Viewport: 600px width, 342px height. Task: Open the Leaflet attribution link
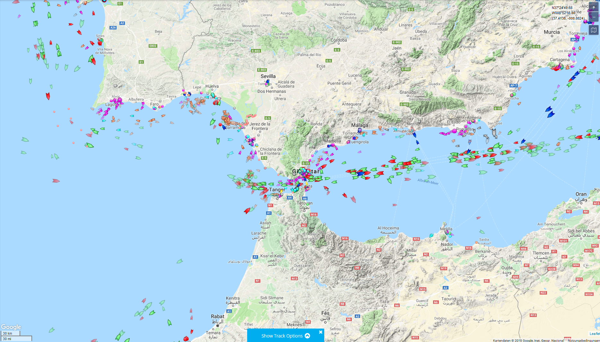pyautogui.click(x=595, y=334)
